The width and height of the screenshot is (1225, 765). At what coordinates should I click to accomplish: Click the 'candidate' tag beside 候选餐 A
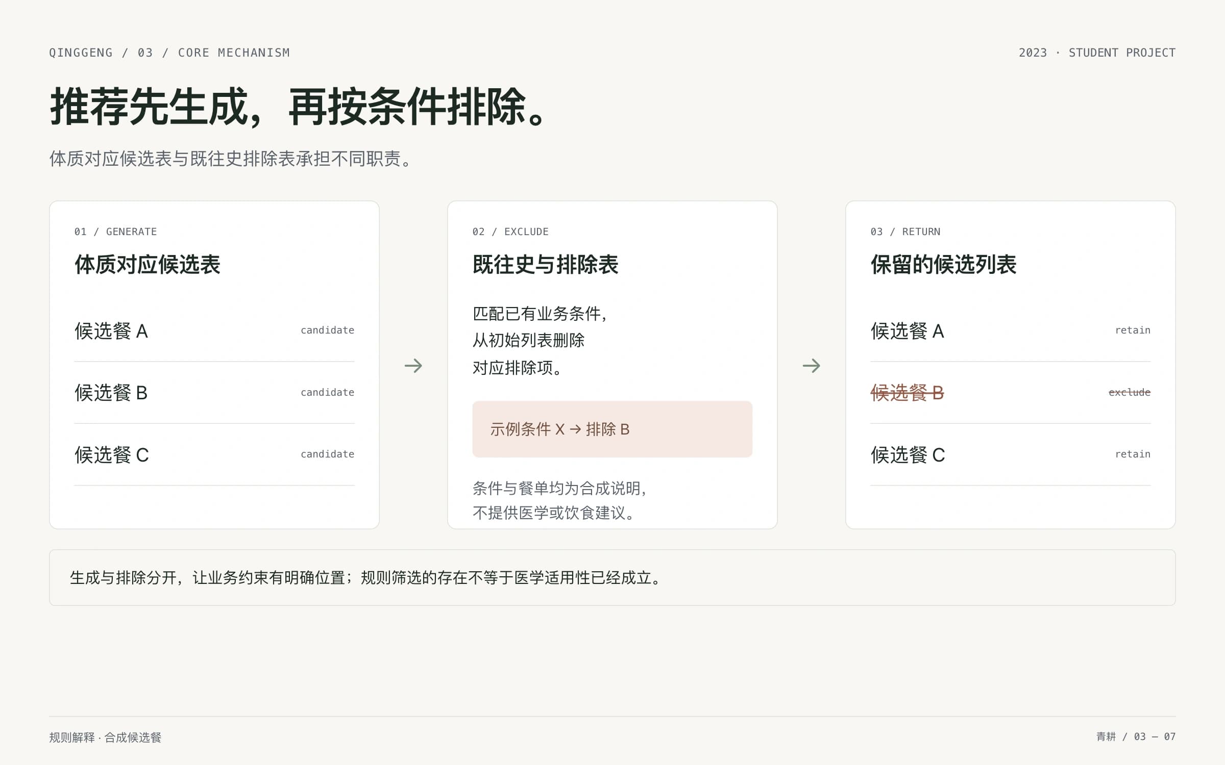327,330
